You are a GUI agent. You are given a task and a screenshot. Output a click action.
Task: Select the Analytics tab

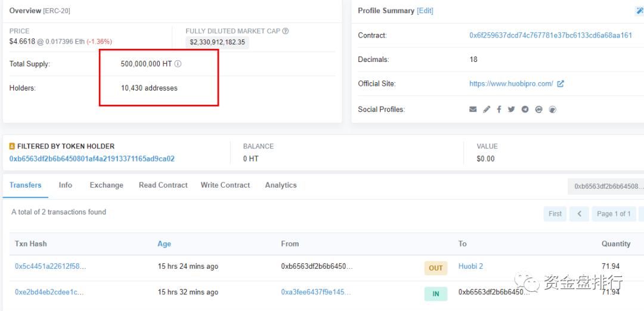[281, 185]
